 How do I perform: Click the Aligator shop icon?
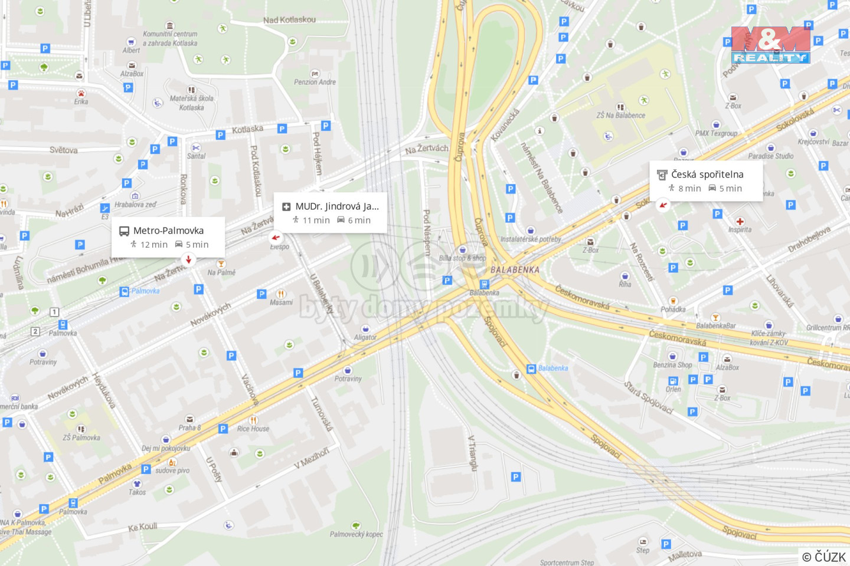point(365,329)
